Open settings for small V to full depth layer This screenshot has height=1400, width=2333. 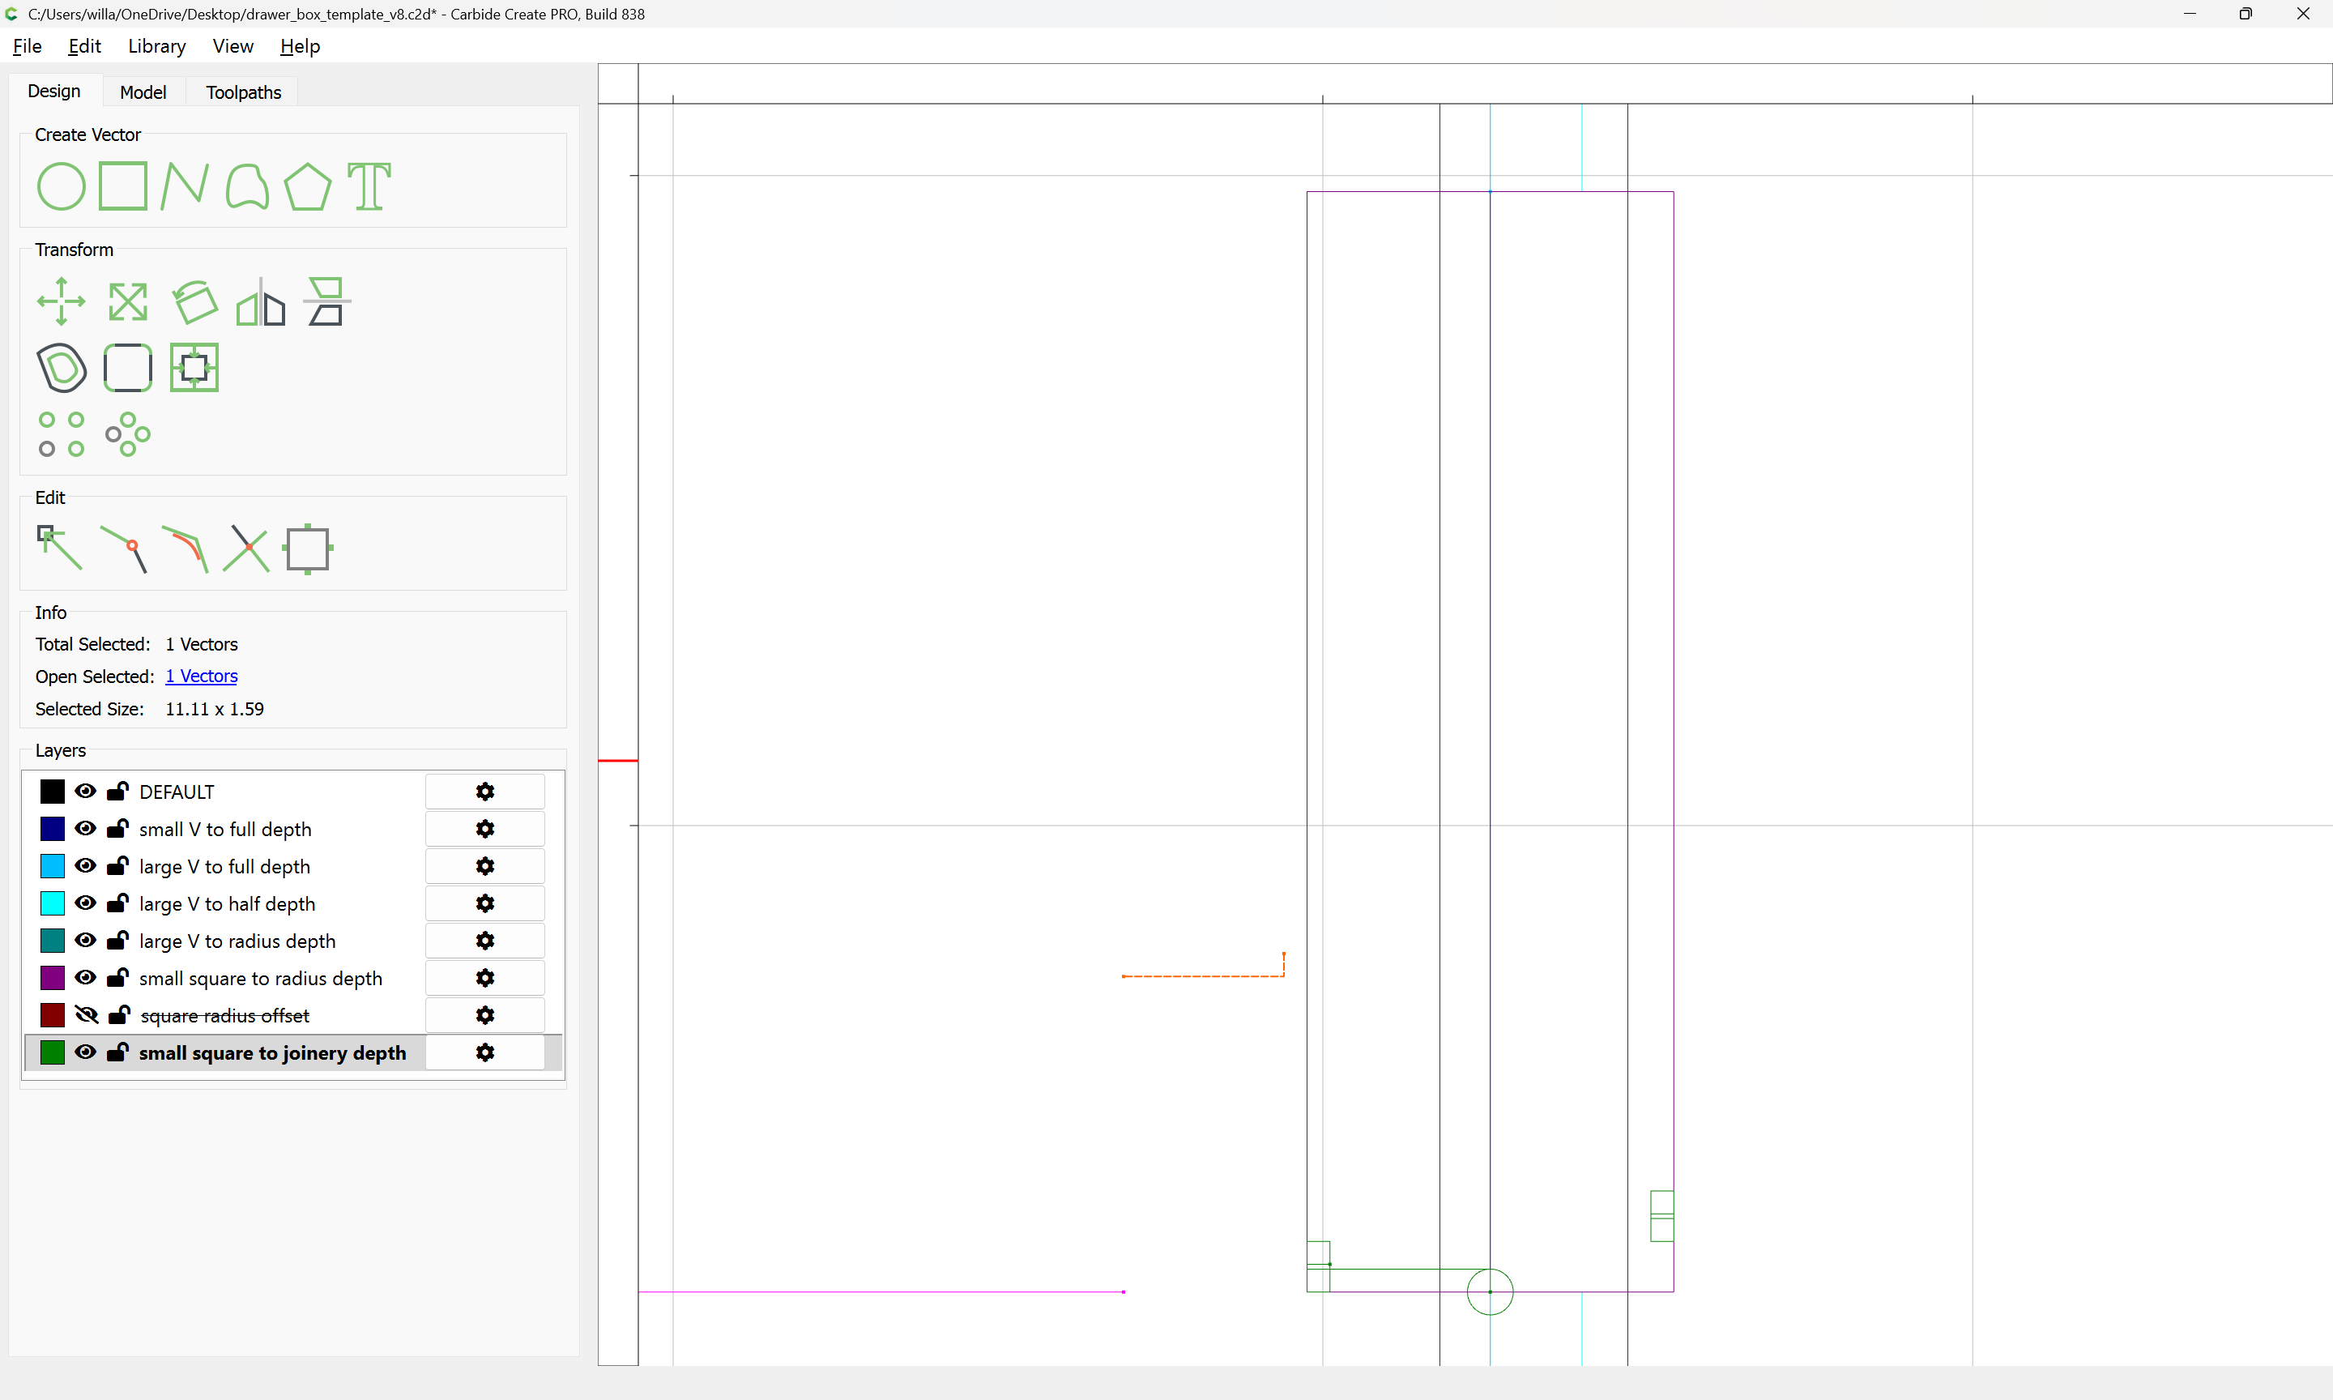(x=484, y=830)
